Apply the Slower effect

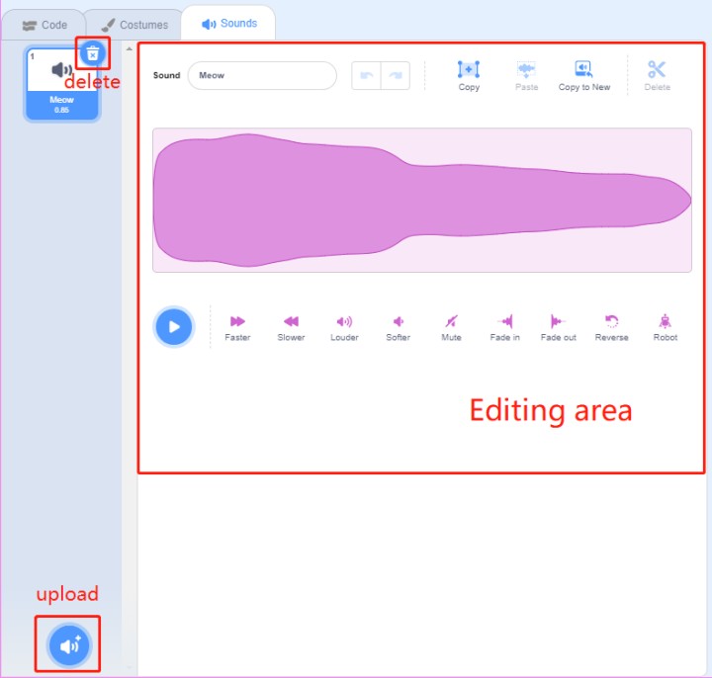[x=291, y=328]
